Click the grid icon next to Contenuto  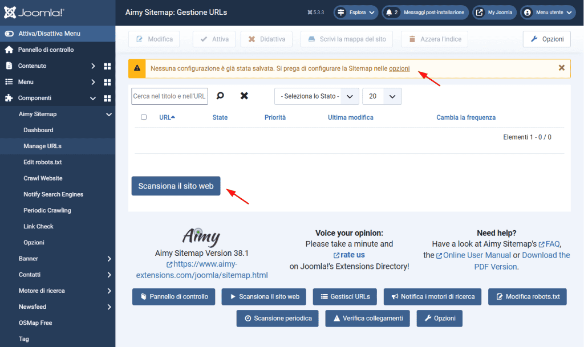point(106,67)
